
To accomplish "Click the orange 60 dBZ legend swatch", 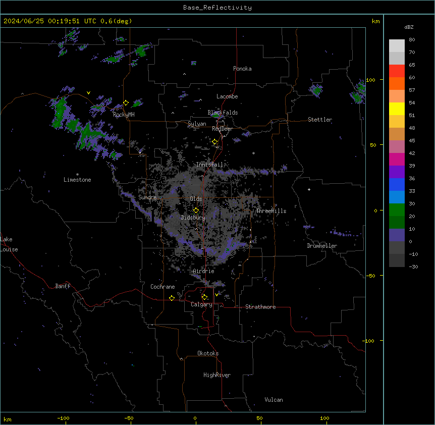I will tap(397, 83).
